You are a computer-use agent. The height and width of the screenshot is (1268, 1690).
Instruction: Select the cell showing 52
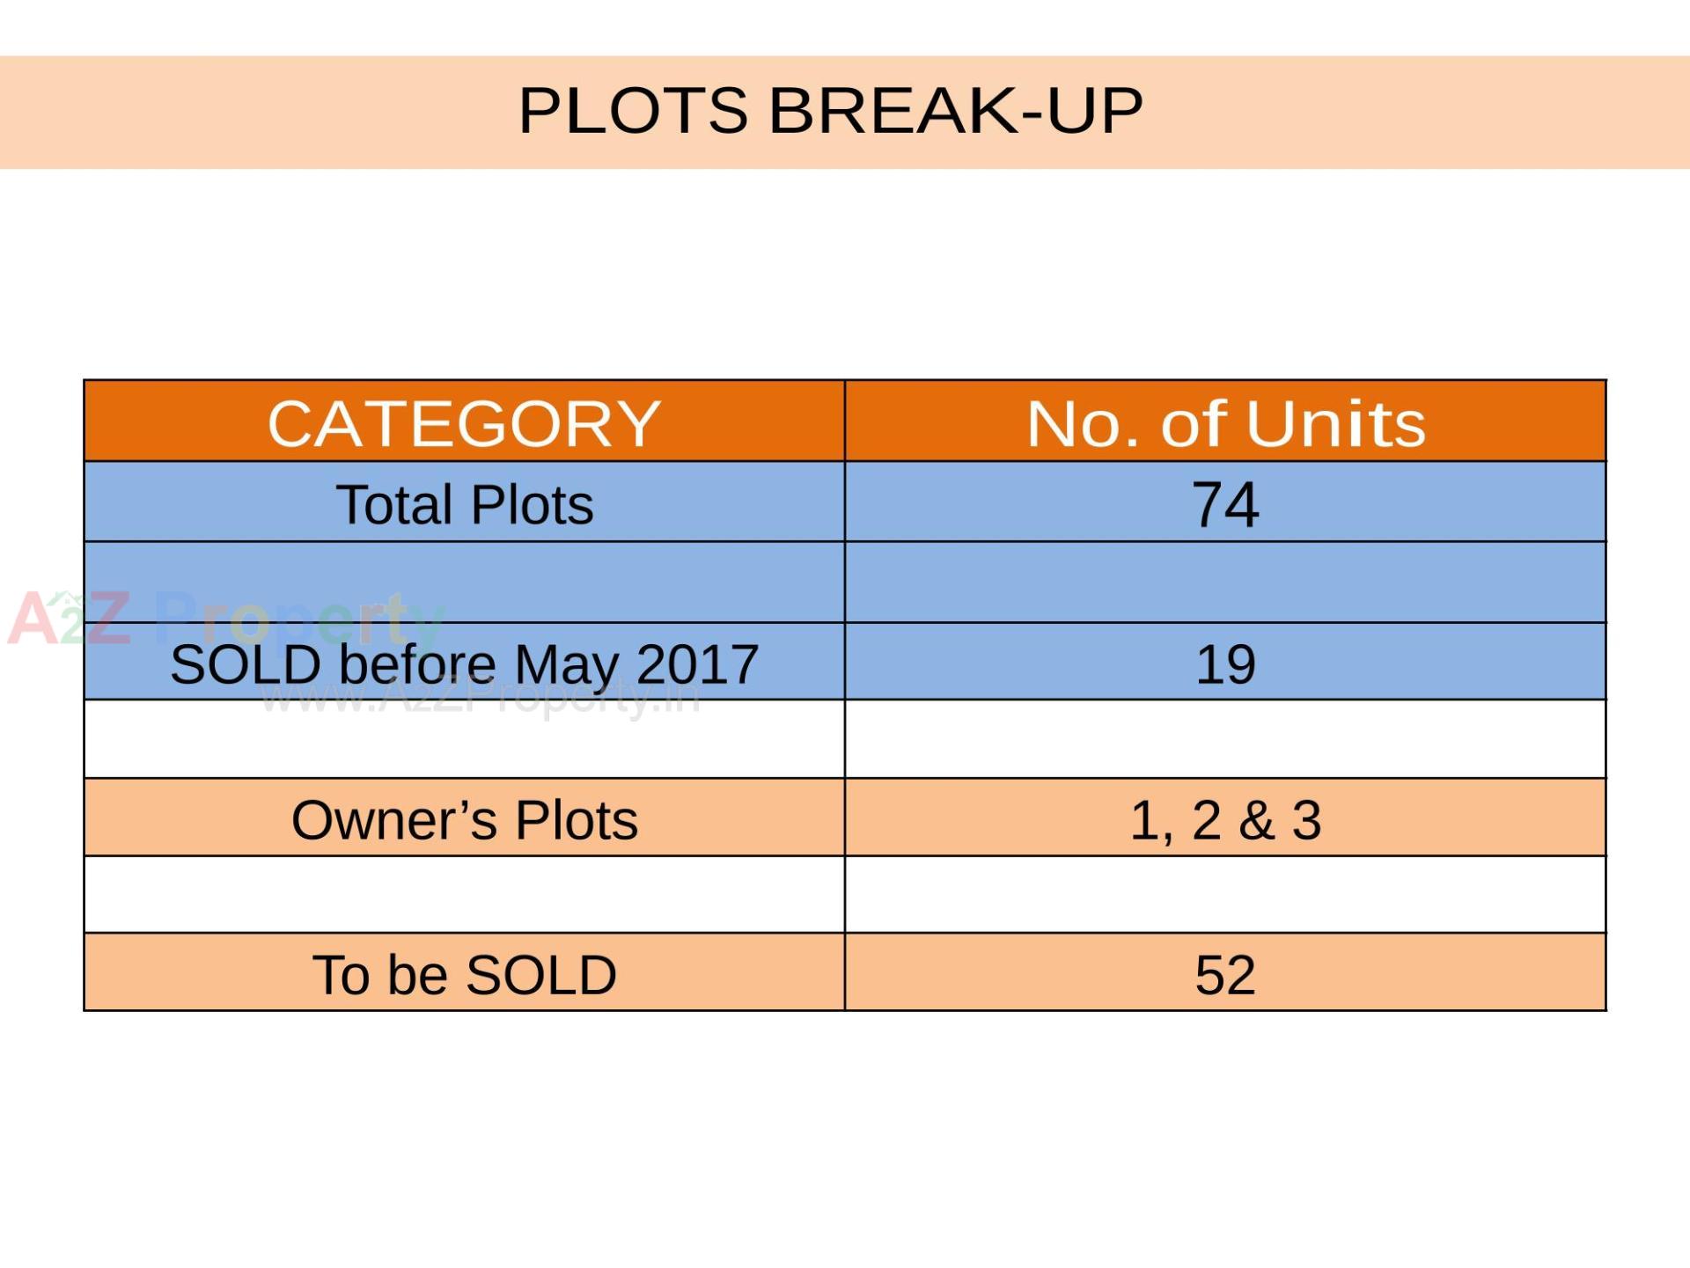[1225, 974]
